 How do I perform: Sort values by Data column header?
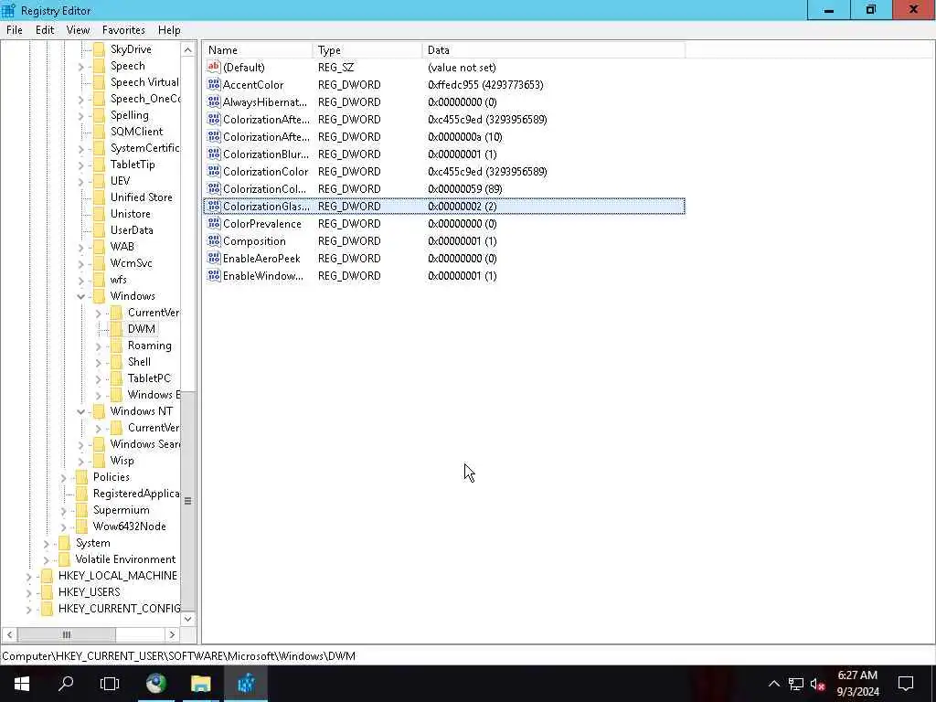tap(553, 50)
